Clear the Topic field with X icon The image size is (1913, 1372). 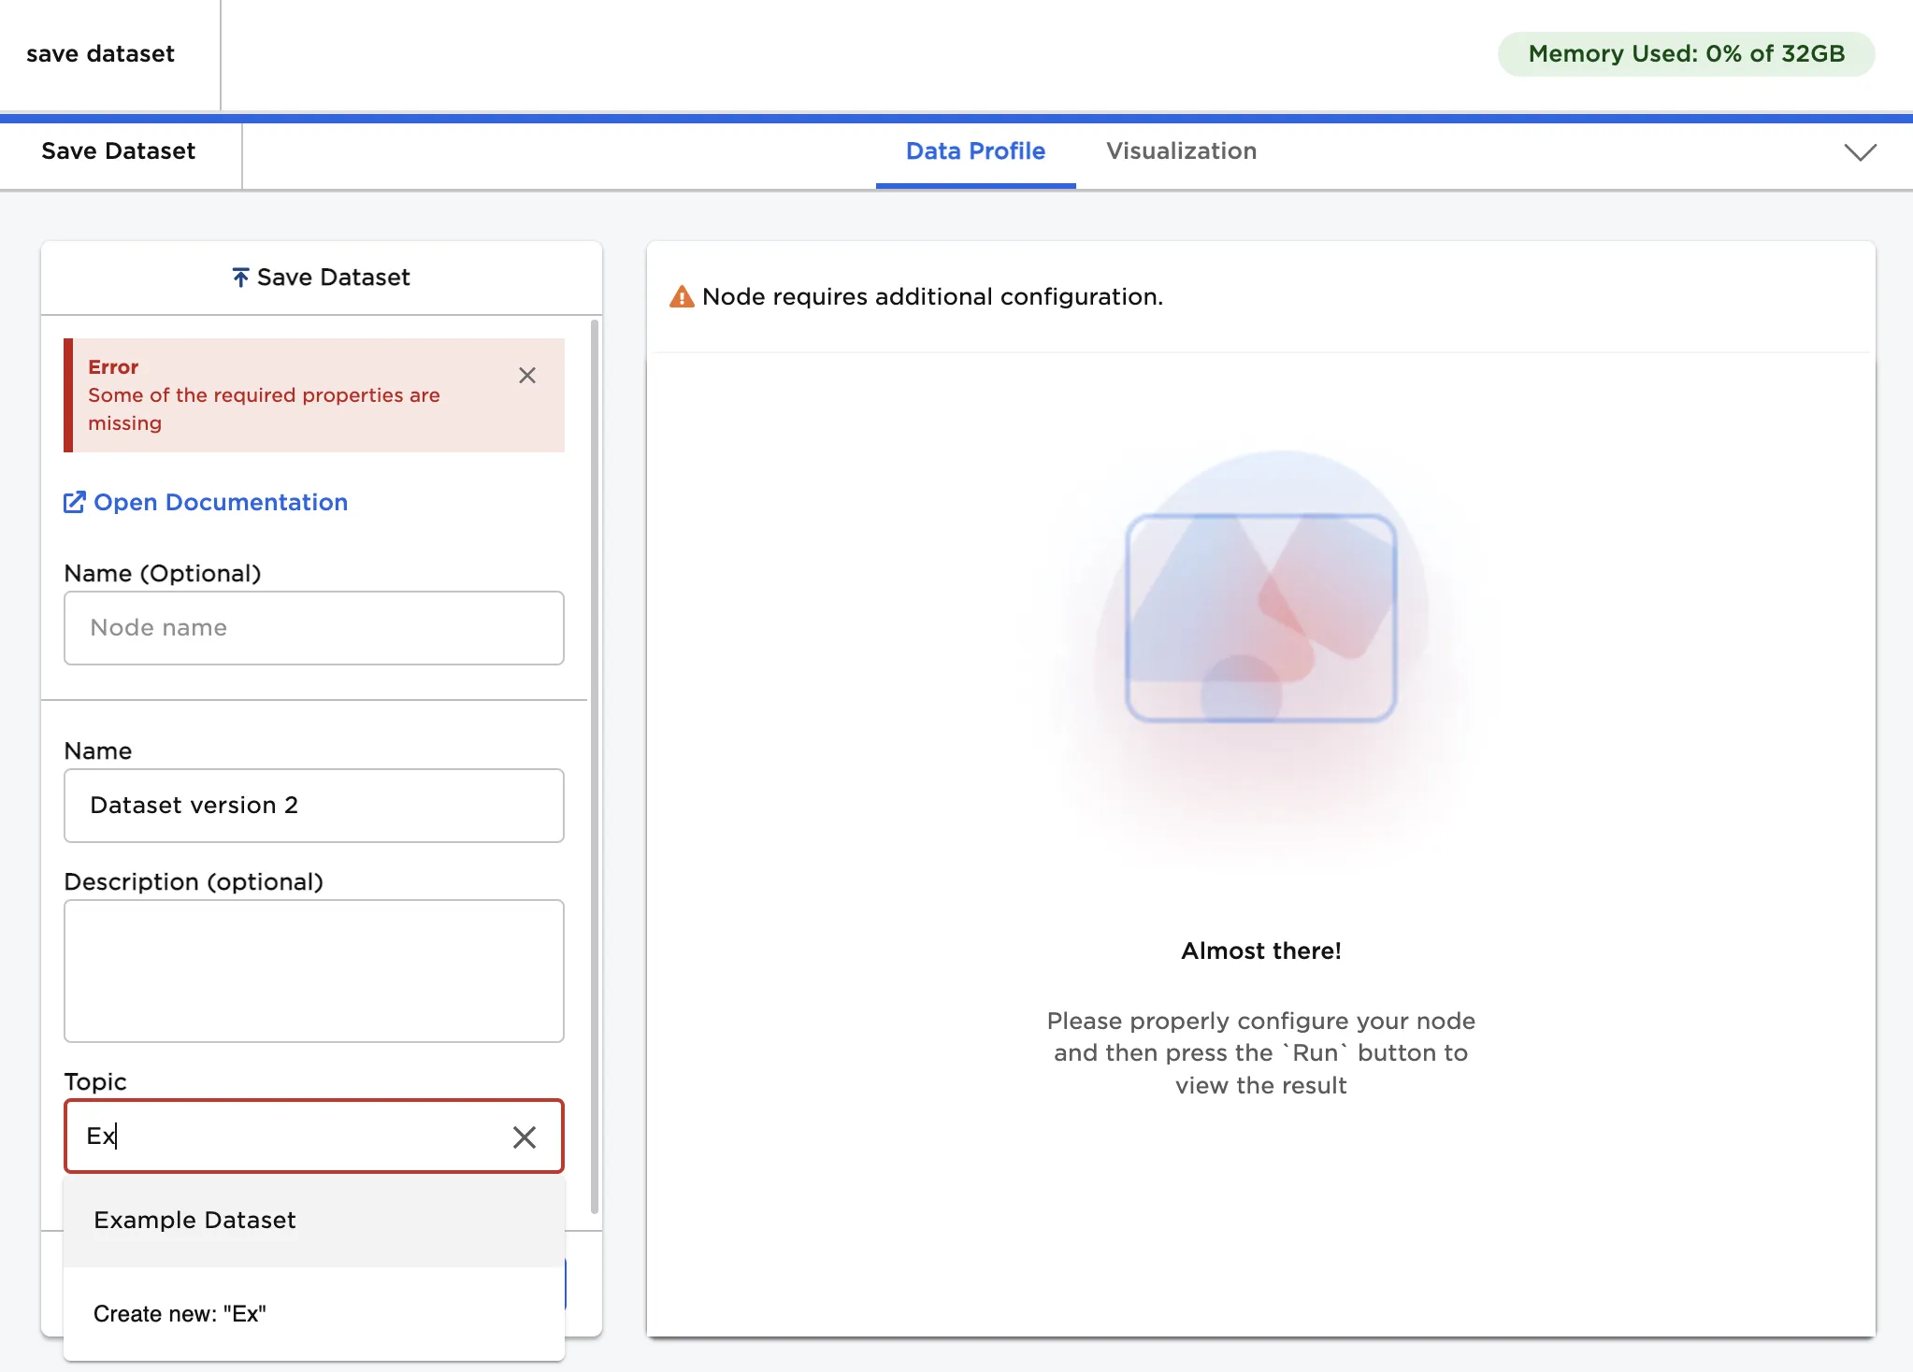(525, 1136)
